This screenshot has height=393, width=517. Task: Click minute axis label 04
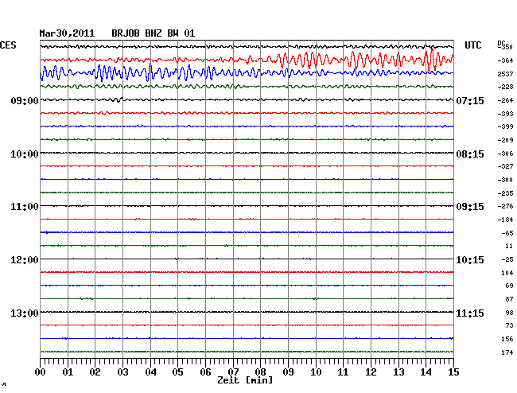click(150, 372)
